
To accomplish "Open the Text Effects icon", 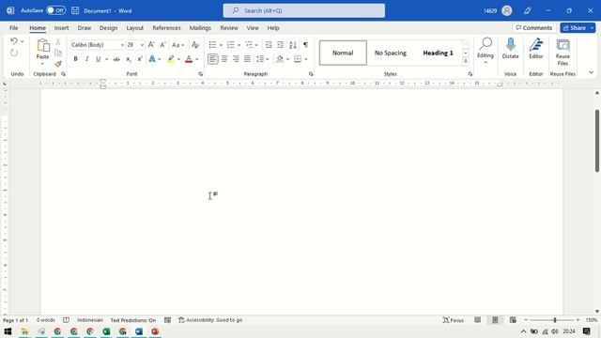I will point(152,59).
